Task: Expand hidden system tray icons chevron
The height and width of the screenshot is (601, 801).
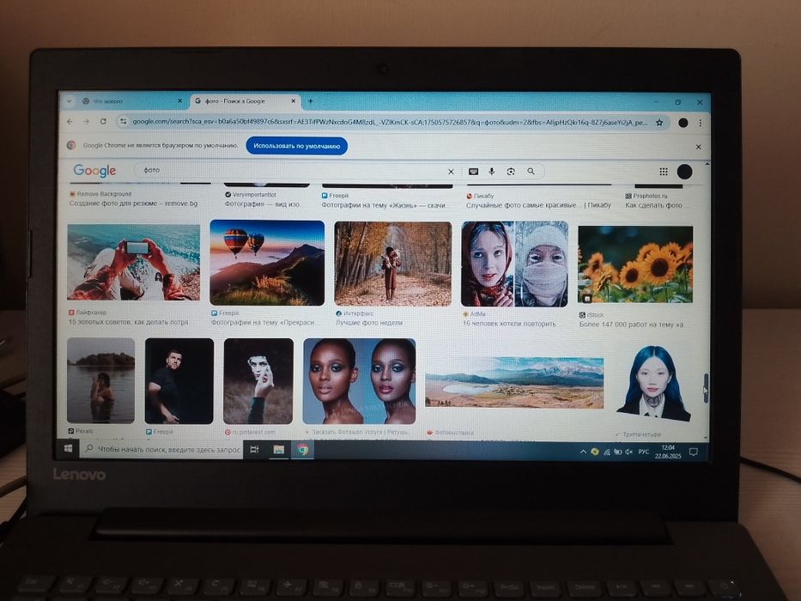Action: (583, 452)
